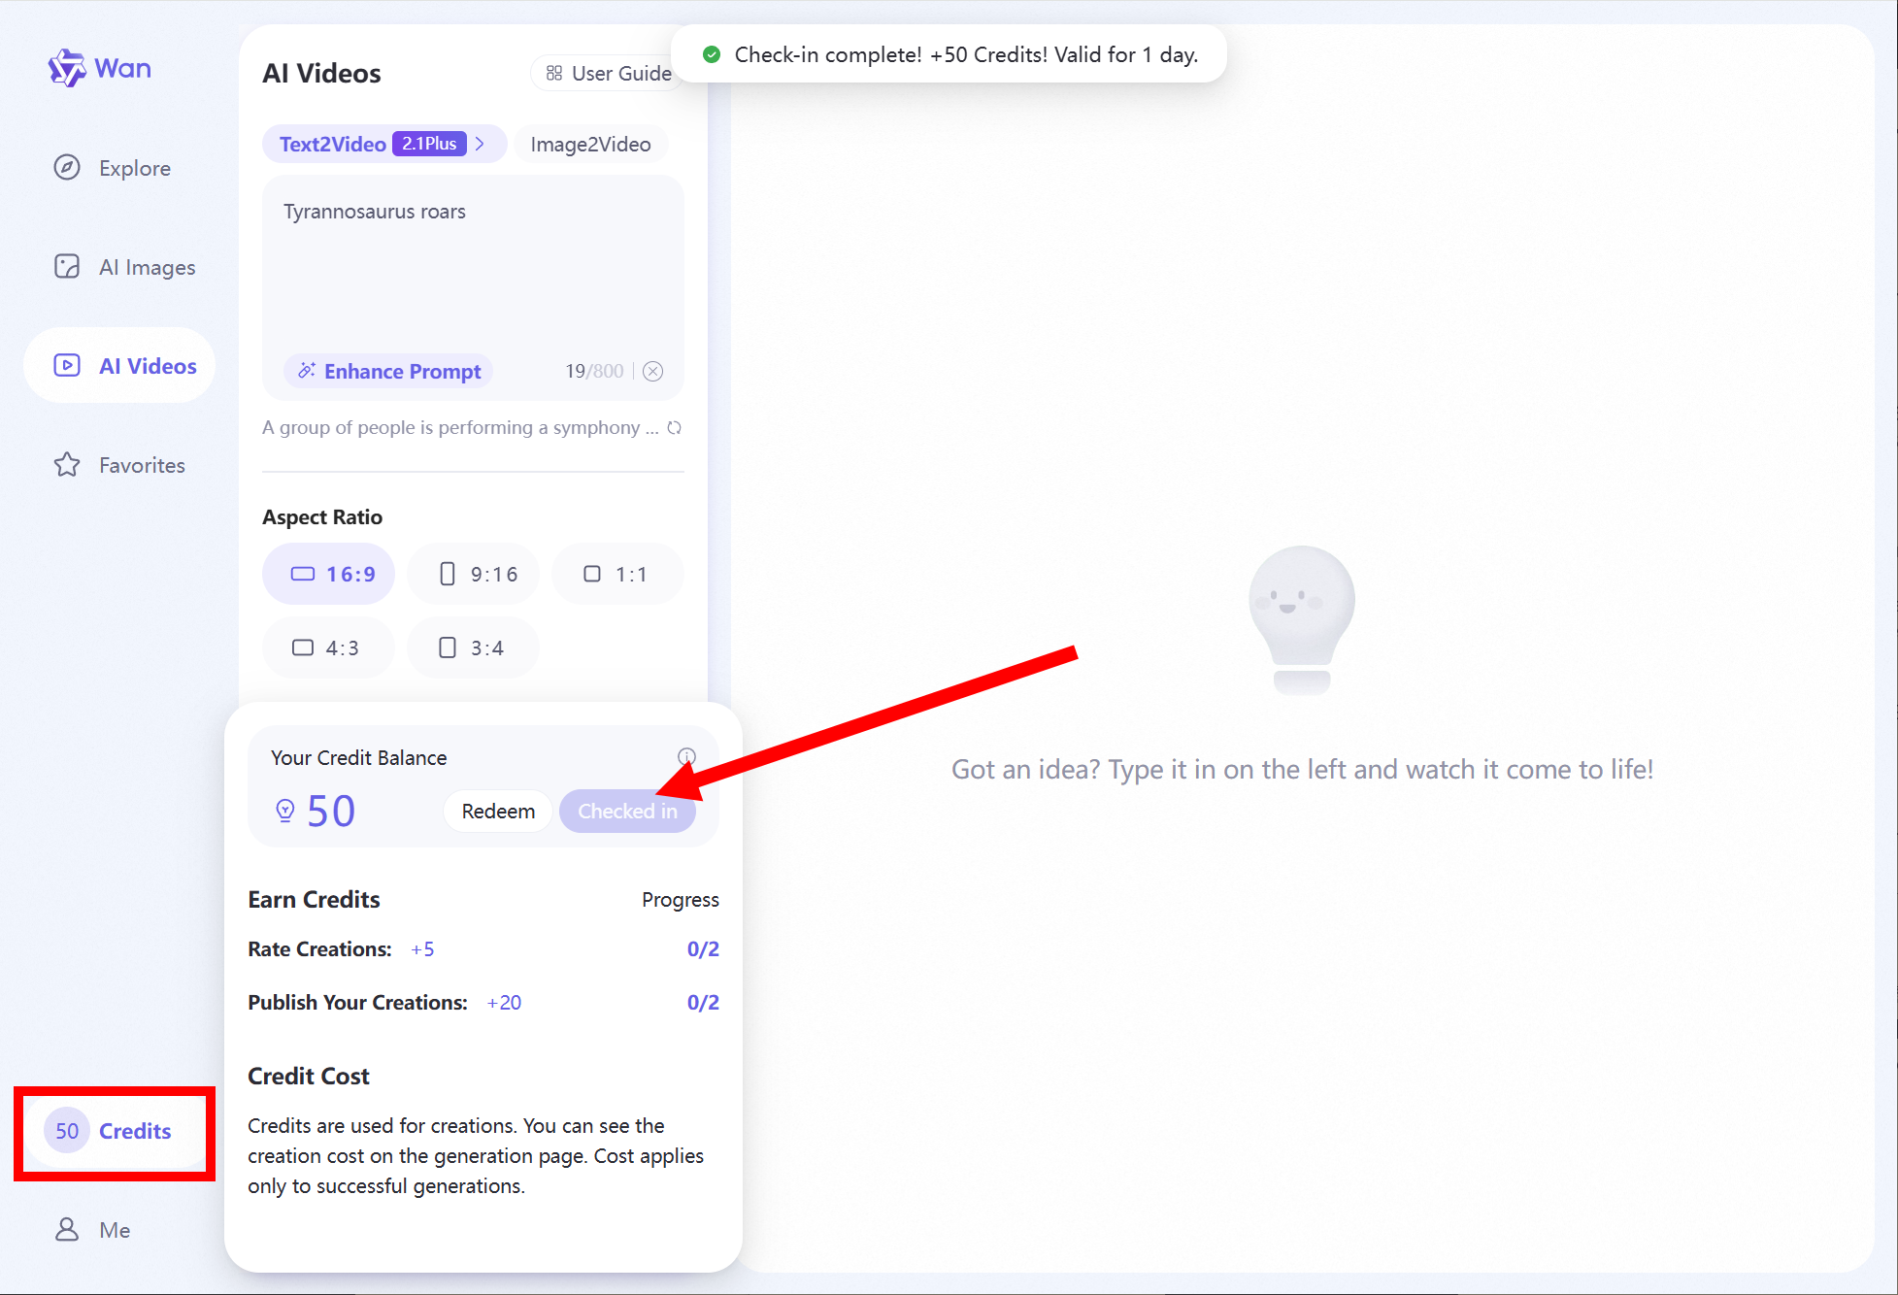This screenshot has width=1898, height=1295.
Task: Select 1:1 aspect ratio
Action: pos(616,574)
